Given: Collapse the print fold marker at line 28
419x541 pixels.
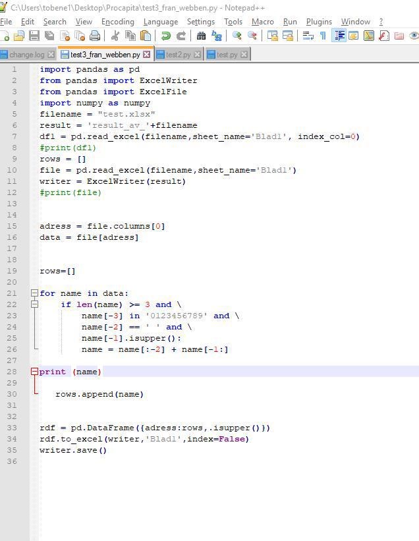Looking at the screenshot, I should point(34,372).
